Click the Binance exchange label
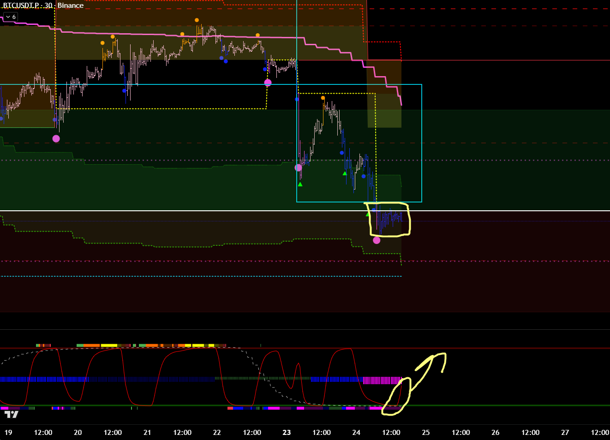The image size is (610, 440). pyautogui.click(x=71, y=6)
